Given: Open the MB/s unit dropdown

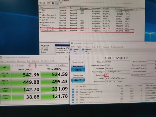Looking at the screenshot, I should [63, 65].
